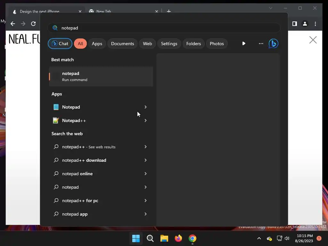Click the taskbar Search magnifier icon
This screenshot has width=328, height=246.
pyautogui.click(x=150, y=238)
